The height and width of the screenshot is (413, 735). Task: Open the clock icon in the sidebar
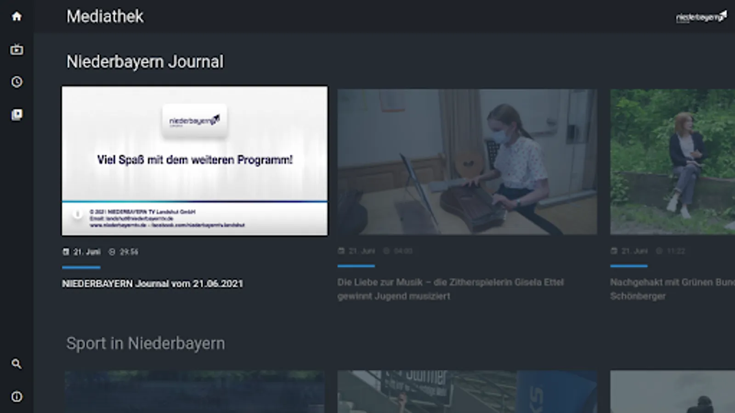[x=17, y=82]
